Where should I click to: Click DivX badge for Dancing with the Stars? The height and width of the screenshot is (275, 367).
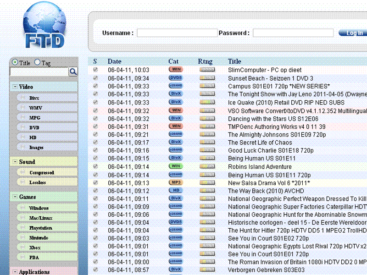tap(176, 118)
